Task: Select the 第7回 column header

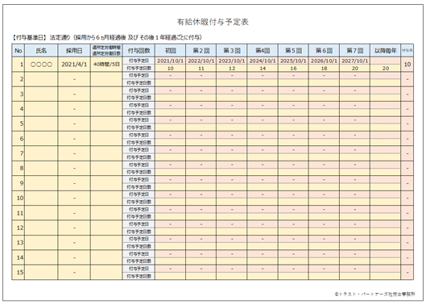Action: click(x=354, y=50)
